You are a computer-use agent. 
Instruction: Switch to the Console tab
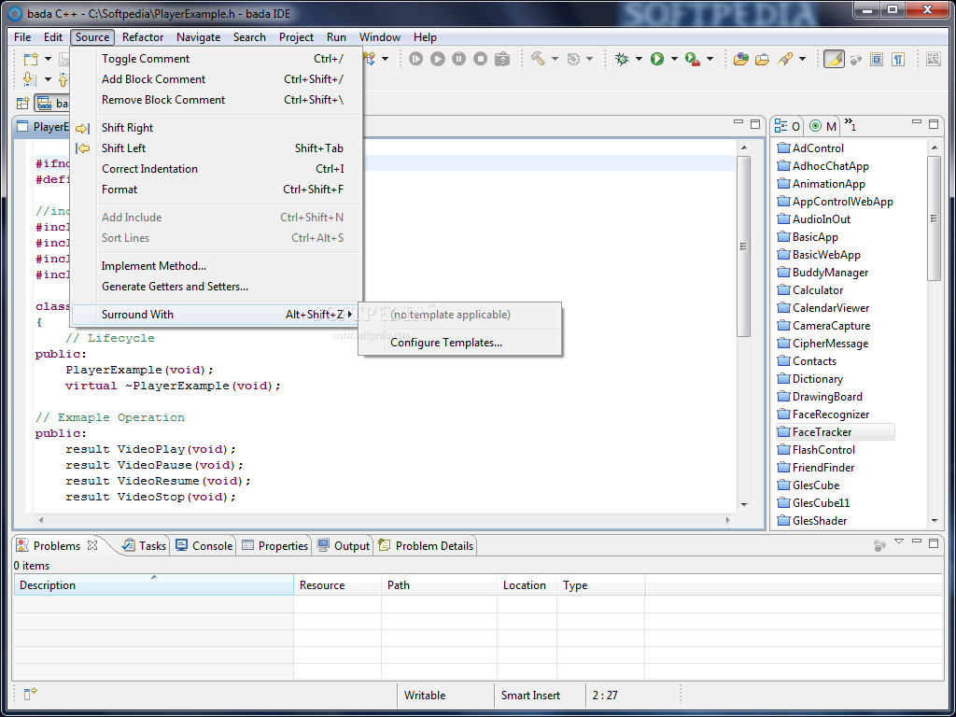coord(204,545)
